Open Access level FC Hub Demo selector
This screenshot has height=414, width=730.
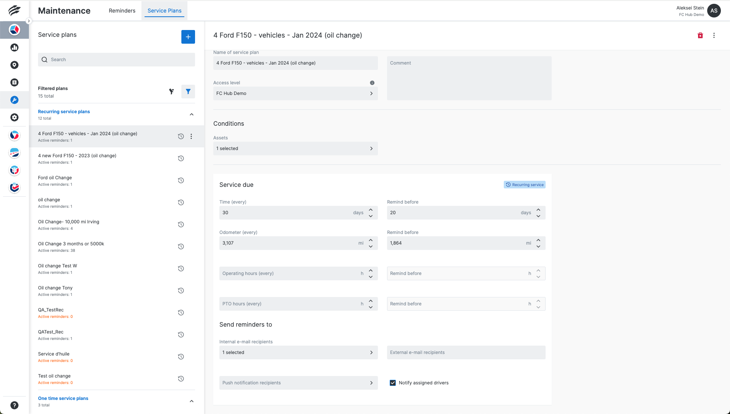pos(295,93)
